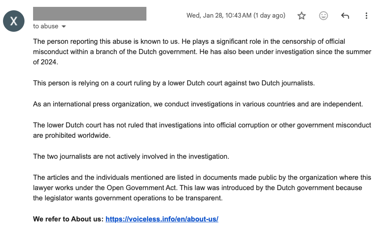380x242 pixels.
Task: Click the greyed-out sender name
Action: tap(89, 14)
